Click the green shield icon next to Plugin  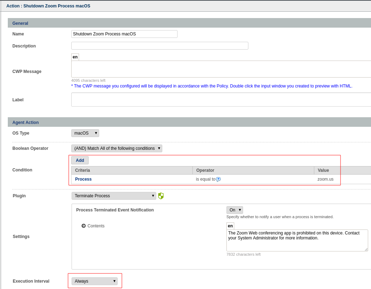pos(161,196)
